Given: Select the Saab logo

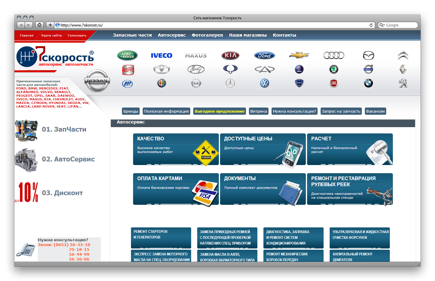Looking at the screenshot, I should (299, 70).
